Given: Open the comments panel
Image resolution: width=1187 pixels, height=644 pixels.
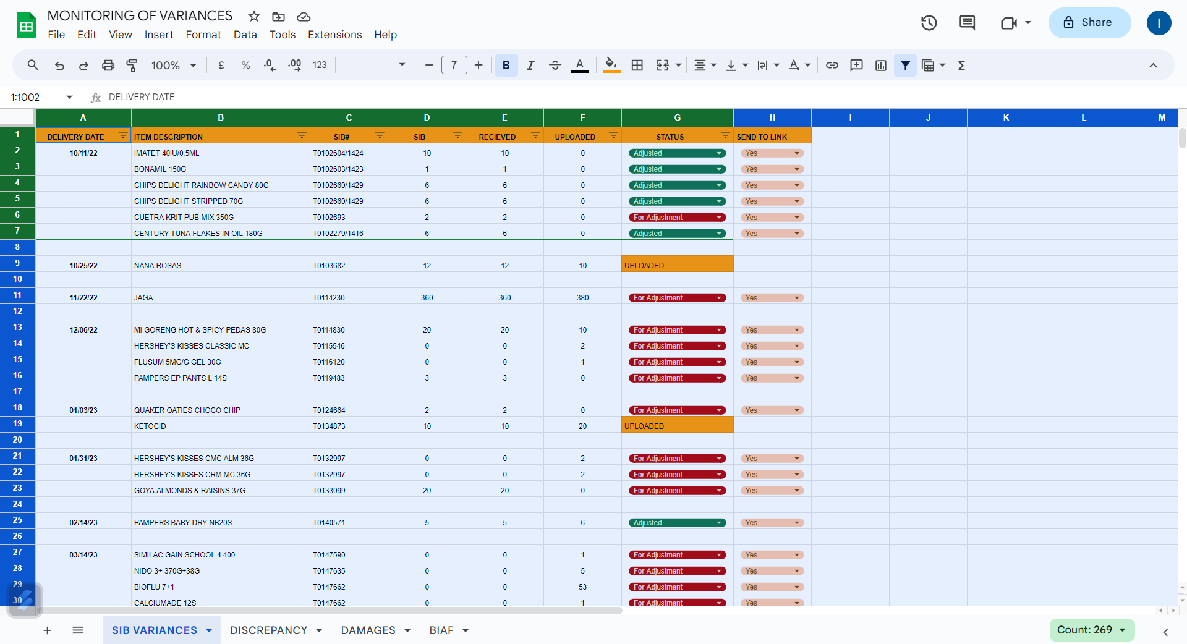Looking at the screenshot, I should (x=967, y=23).
